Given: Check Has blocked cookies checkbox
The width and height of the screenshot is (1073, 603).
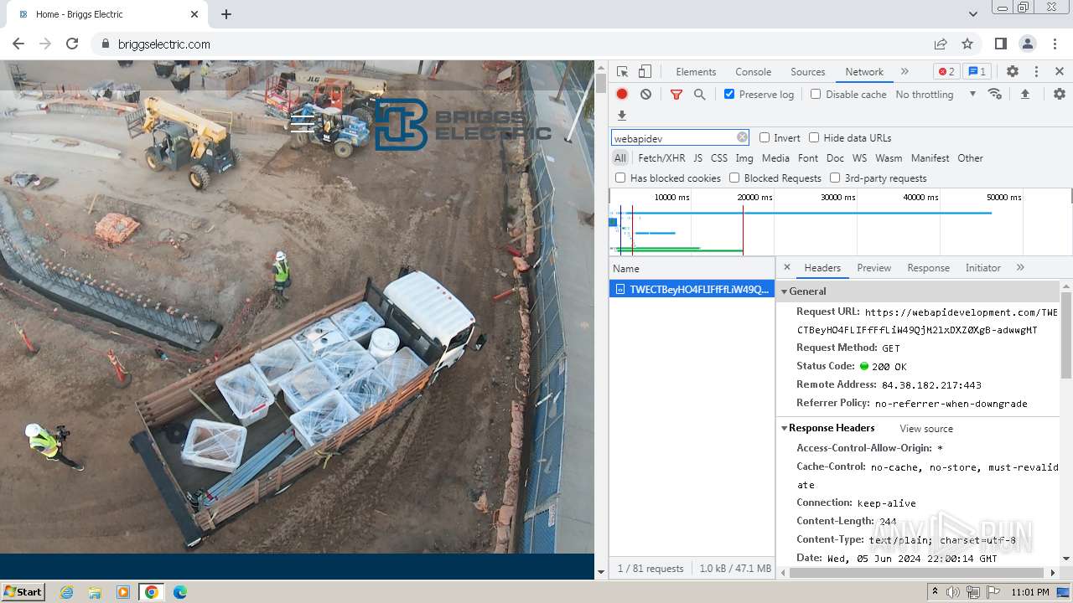Looking at the screenshot, I should pos(620,178).
